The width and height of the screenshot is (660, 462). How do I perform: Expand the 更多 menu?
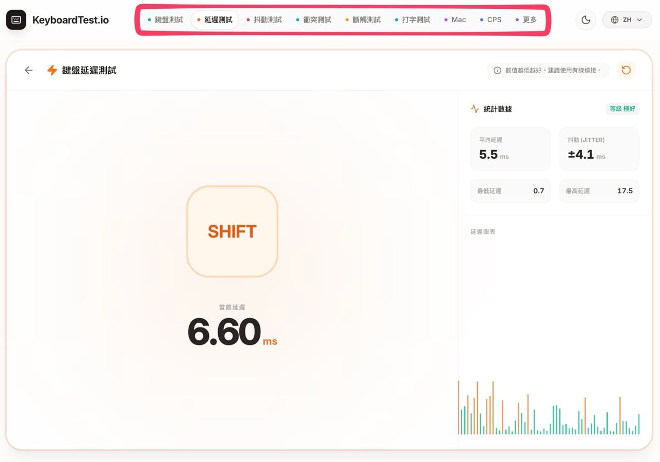pyautogui.click(x=526, y=20)
